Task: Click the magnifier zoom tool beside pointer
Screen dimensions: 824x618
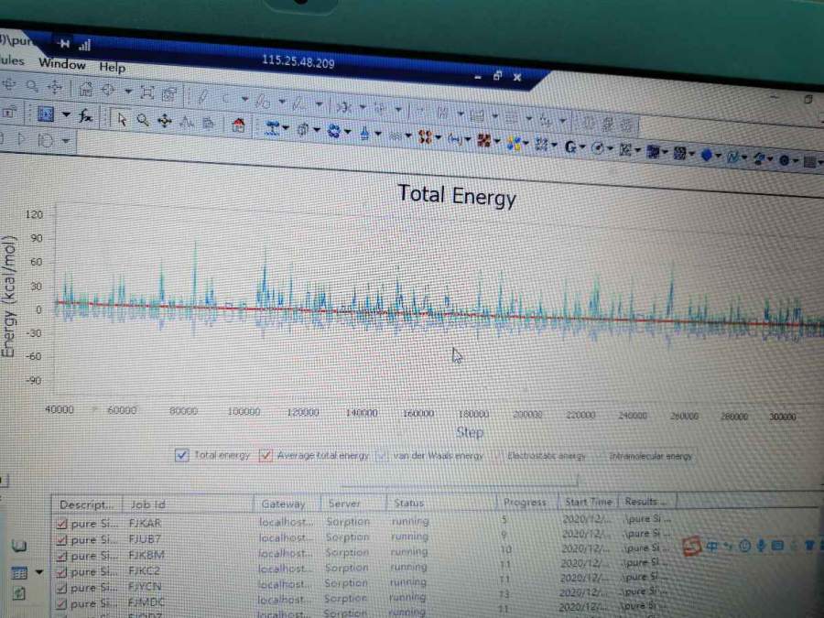Action: [143, 119]
